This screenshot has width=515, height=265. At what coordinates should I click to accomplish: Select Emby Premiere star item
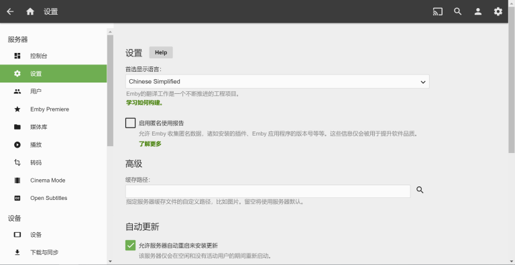(x=53, y=109)
